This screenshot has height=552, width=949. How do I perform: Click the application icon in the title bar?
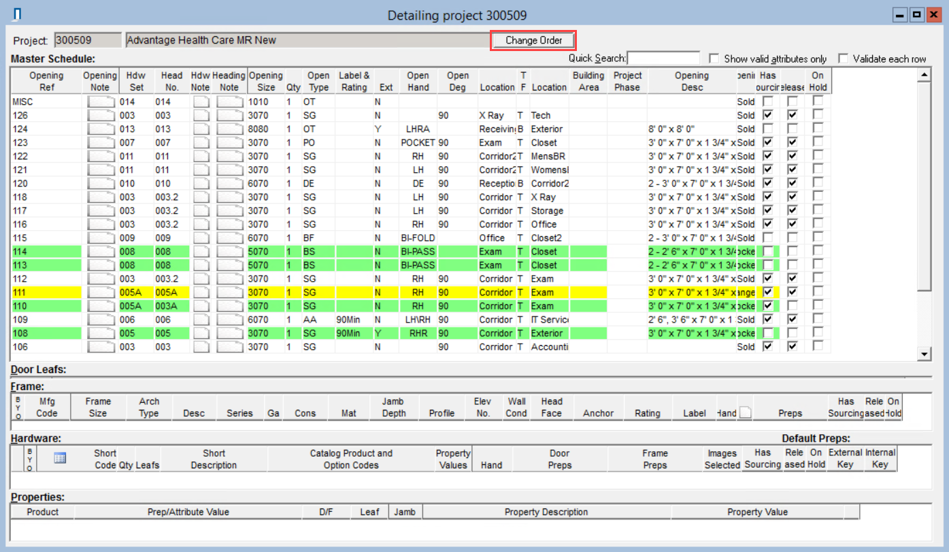(18, 15)
